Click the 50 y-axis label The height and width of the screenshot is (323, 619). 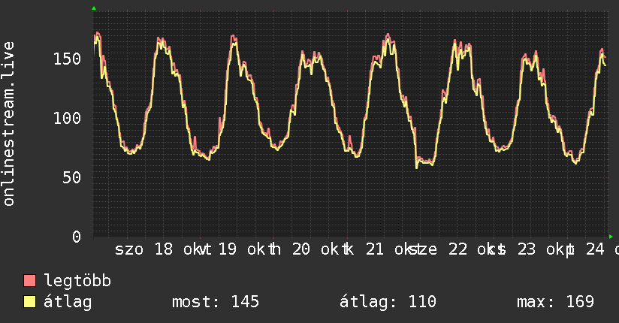tap(72, 177)
